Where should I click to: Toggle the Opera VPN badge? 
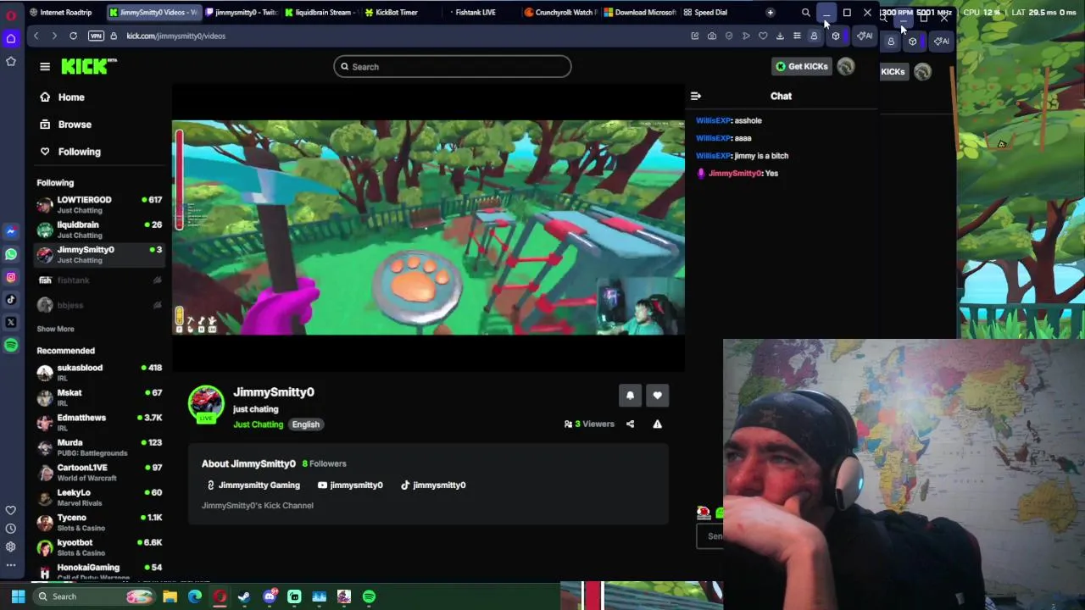tap(96, 36)
